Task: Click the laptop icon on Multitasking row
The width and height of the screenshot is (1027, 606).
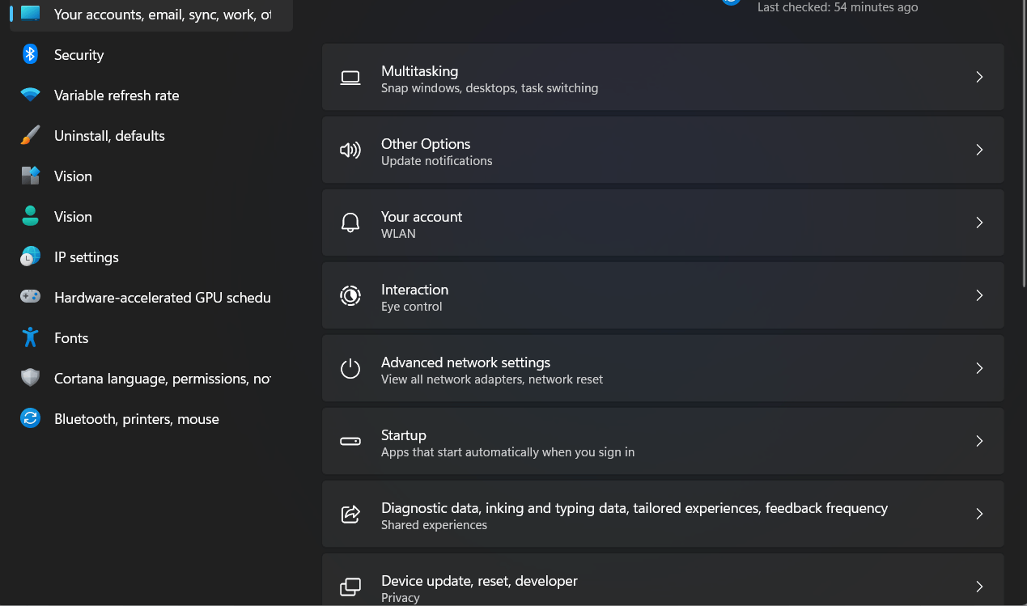Action: (x=350, y=78)
